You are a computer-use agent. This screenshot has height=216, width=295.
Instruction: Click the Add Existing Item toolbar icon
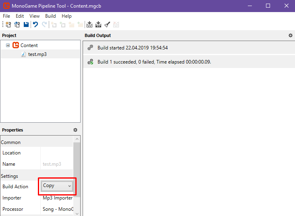coord(62,25)
